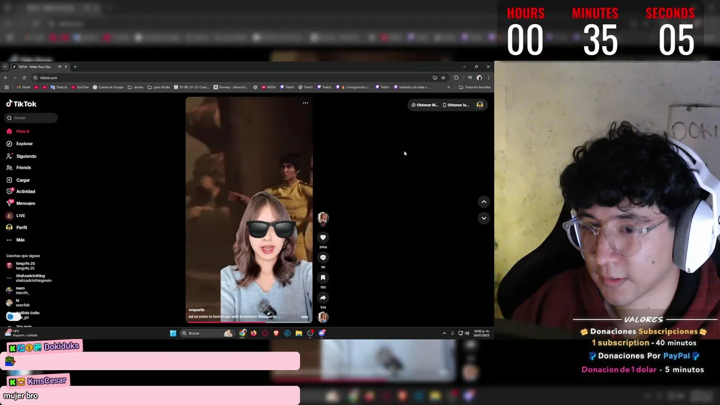Screen dimensions: 720x405
Task: Open the Windows Start menu
Action: (x=173, y=333)
